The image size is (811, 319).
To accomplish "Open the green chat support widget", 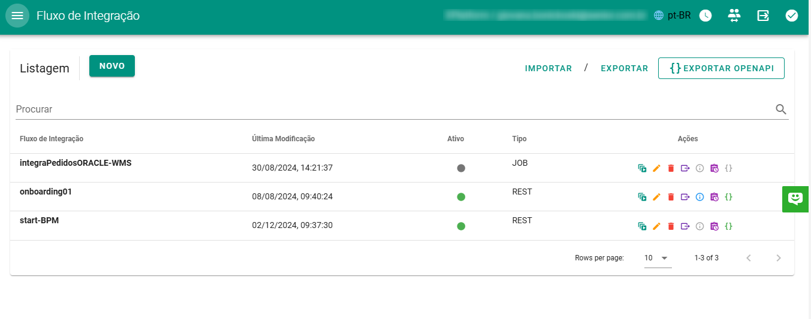I will click(795, 199).
